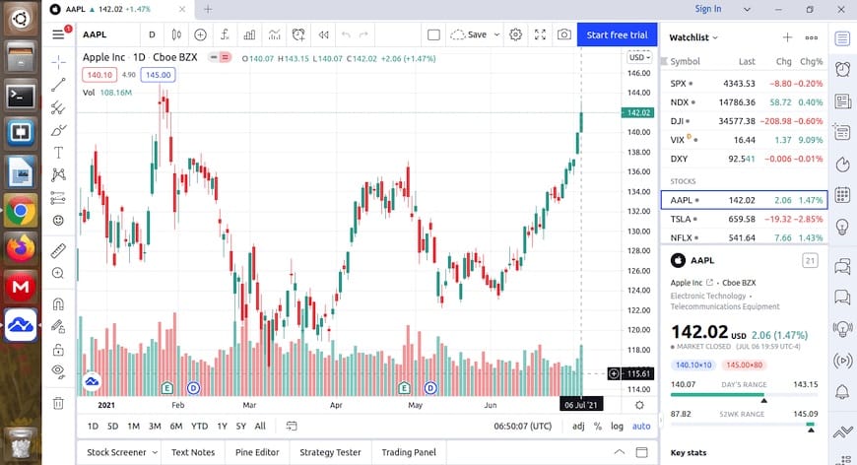
Task: Maximize the bottom panel
Action: [641, 452]
